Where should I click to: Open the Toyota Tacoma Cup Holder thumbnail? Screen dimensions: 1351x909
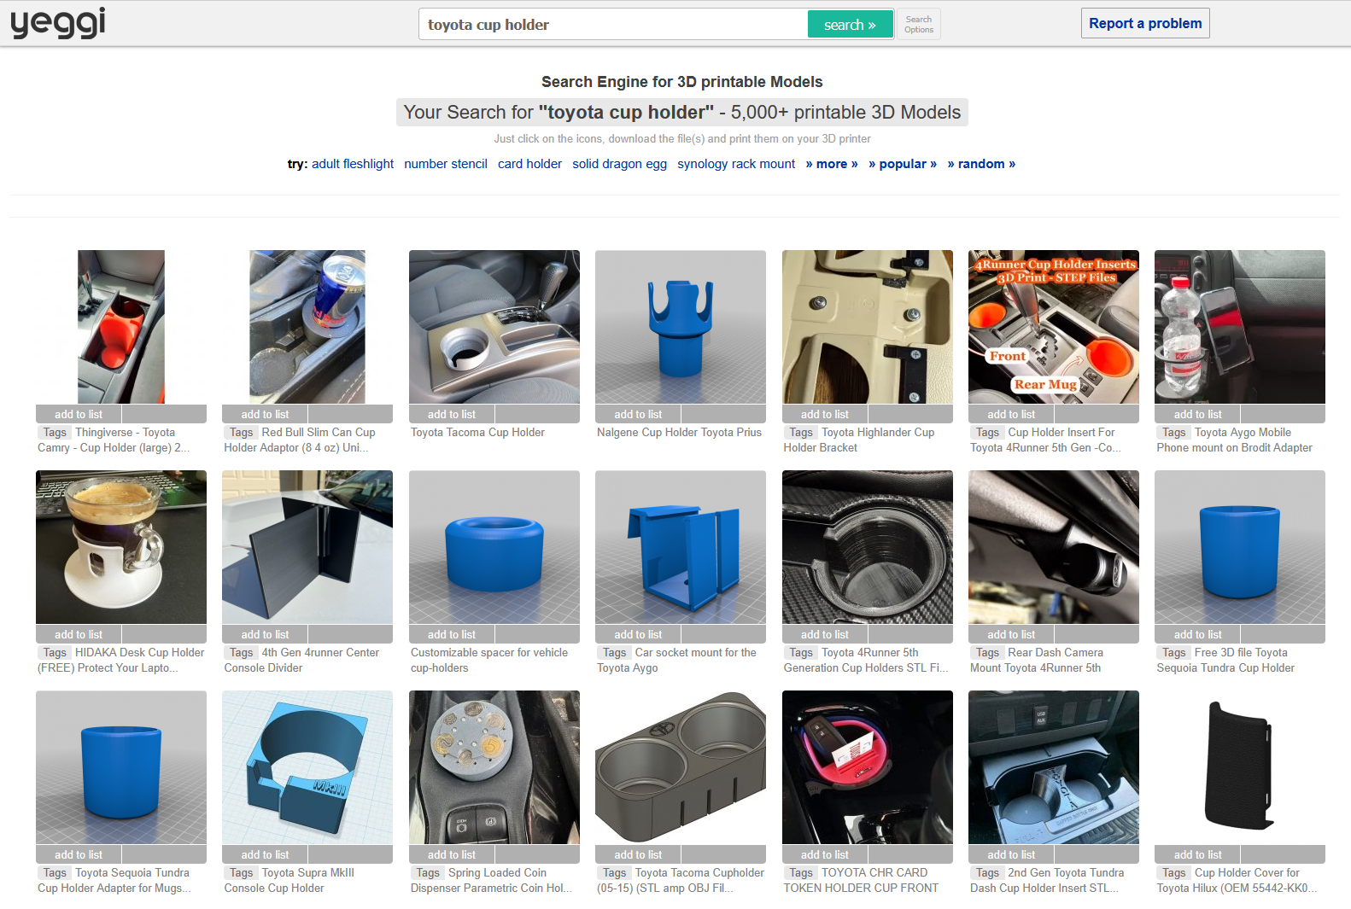(494, 327)
